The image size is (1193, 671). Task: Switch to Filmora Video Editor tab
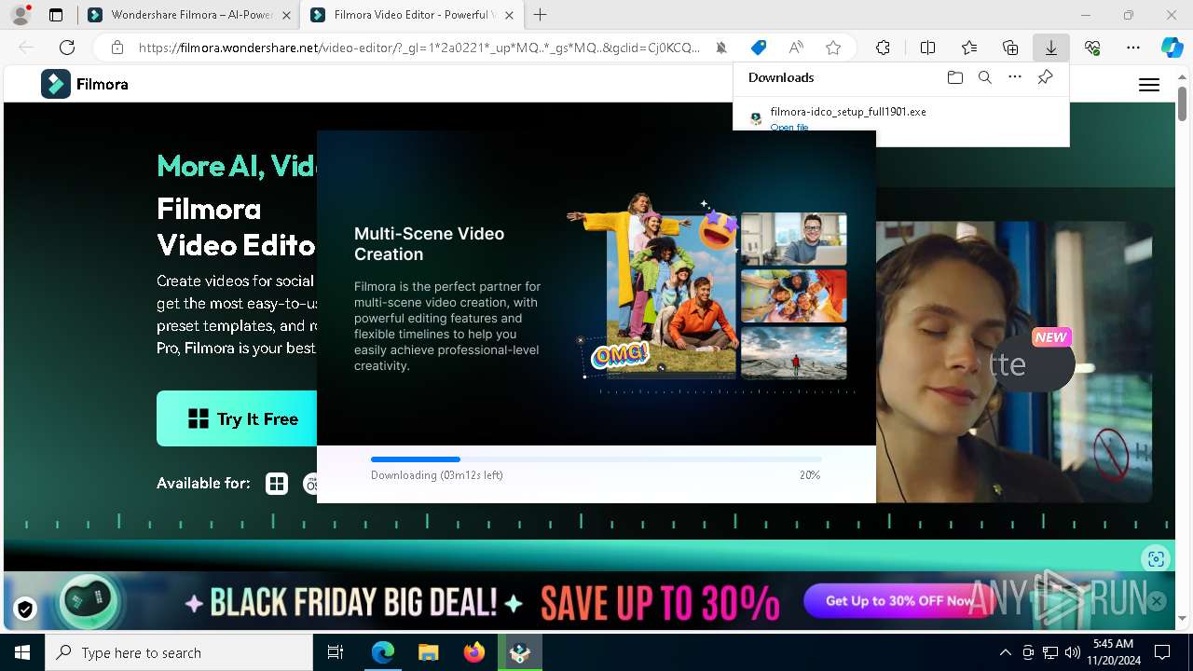(410, 15)
